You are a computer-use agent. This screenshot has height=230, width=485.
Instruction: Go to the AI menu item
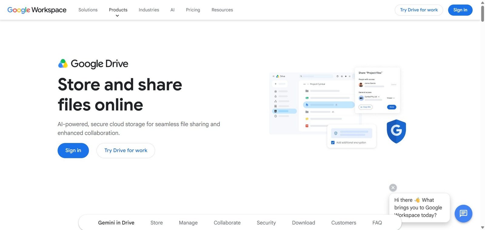tap(172, 10)
